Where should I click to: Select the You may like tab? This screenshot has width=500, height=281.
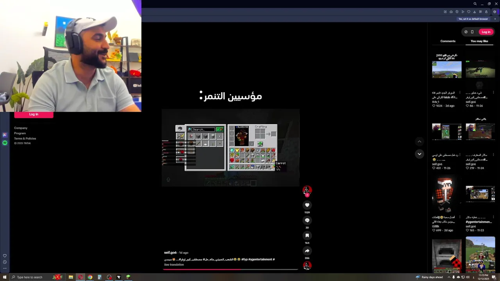tap(479, 41)
